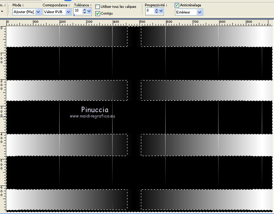Toggle the Anticrénelage checkbox
This screenshot has width=274, height=214.
point(177,5)
